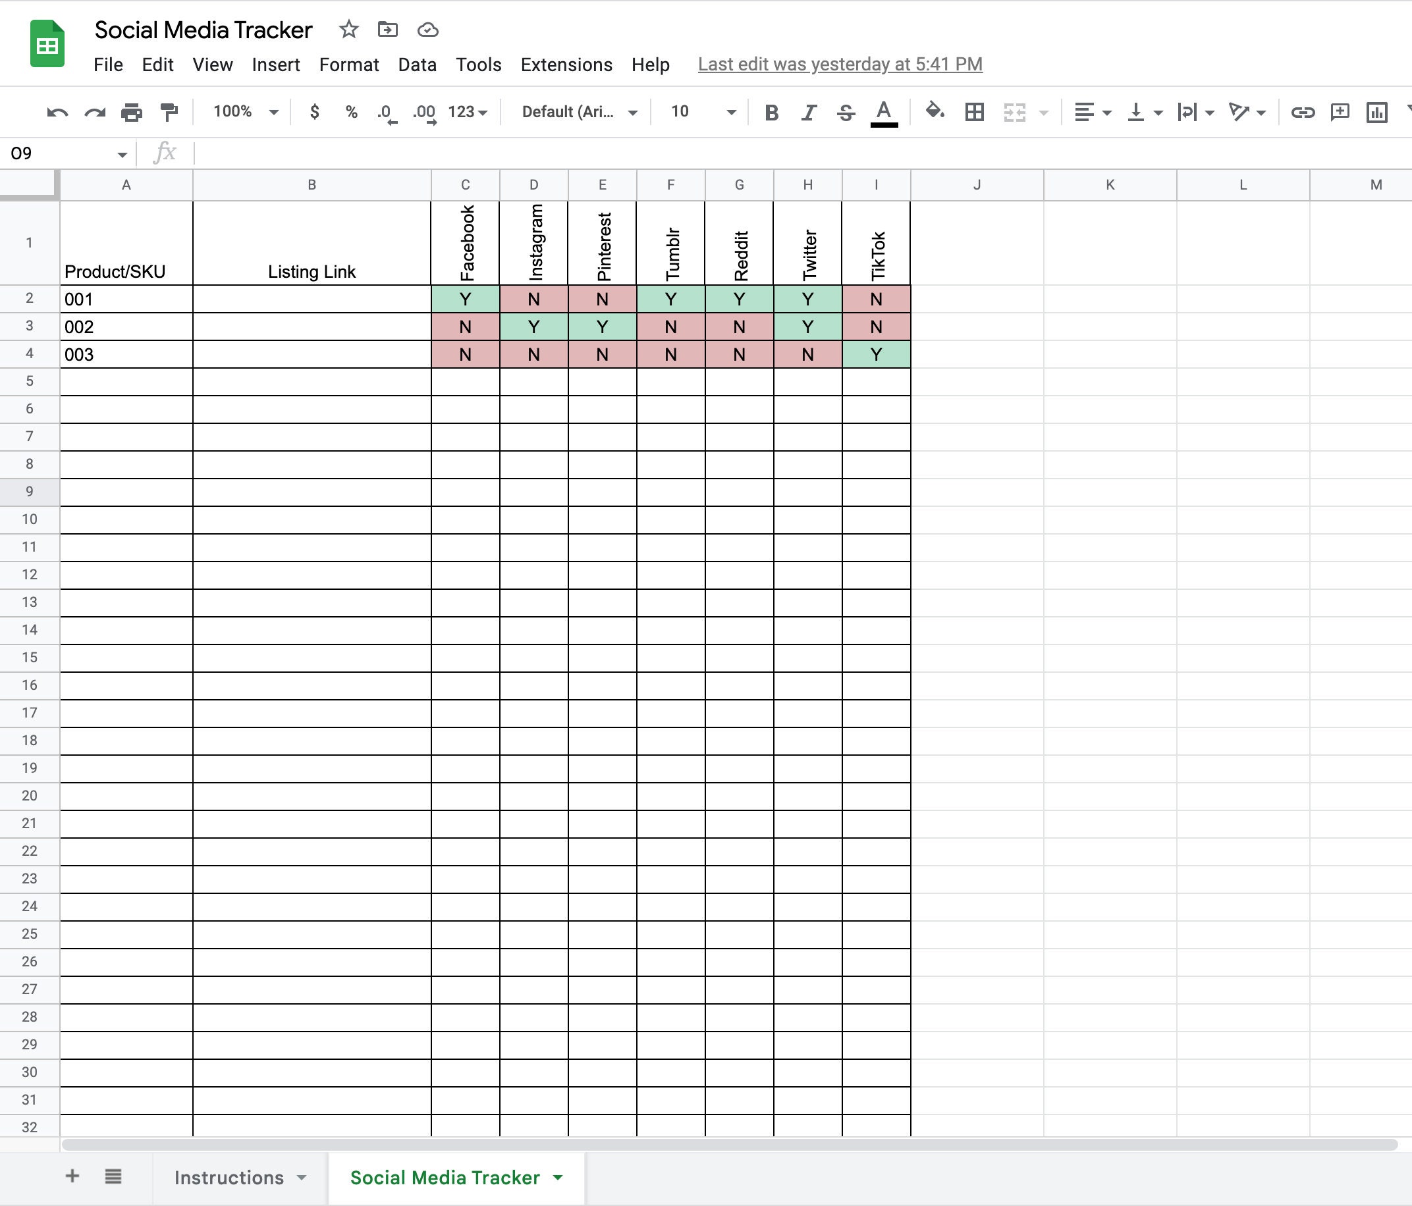Open the text color picker
Screen dimensions: 1412x1206
884,113
